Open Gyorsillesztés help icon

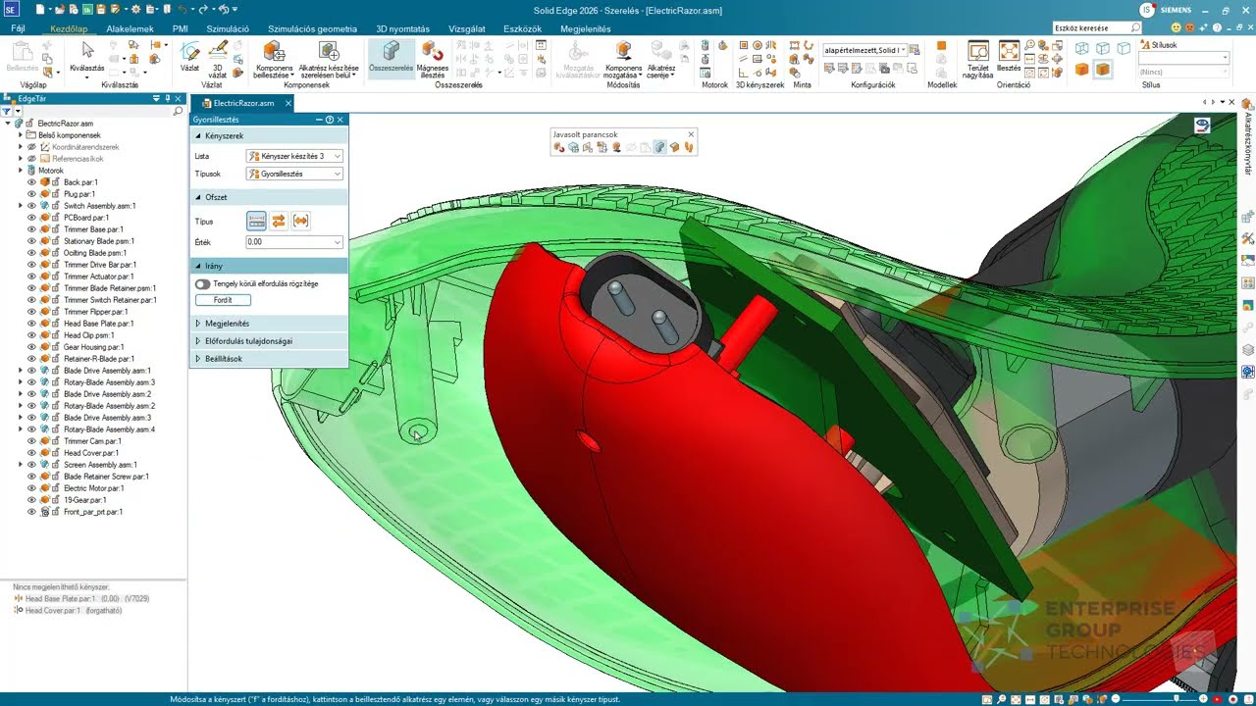(x=330, y=120)
